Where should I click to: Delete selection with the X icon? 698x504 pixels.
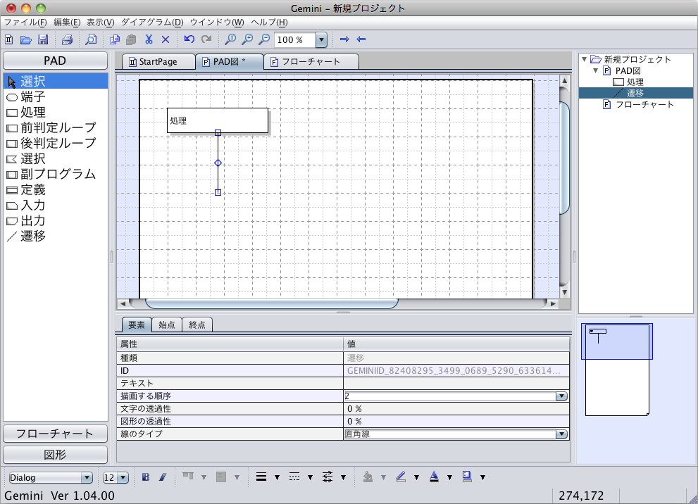point(166,39)
